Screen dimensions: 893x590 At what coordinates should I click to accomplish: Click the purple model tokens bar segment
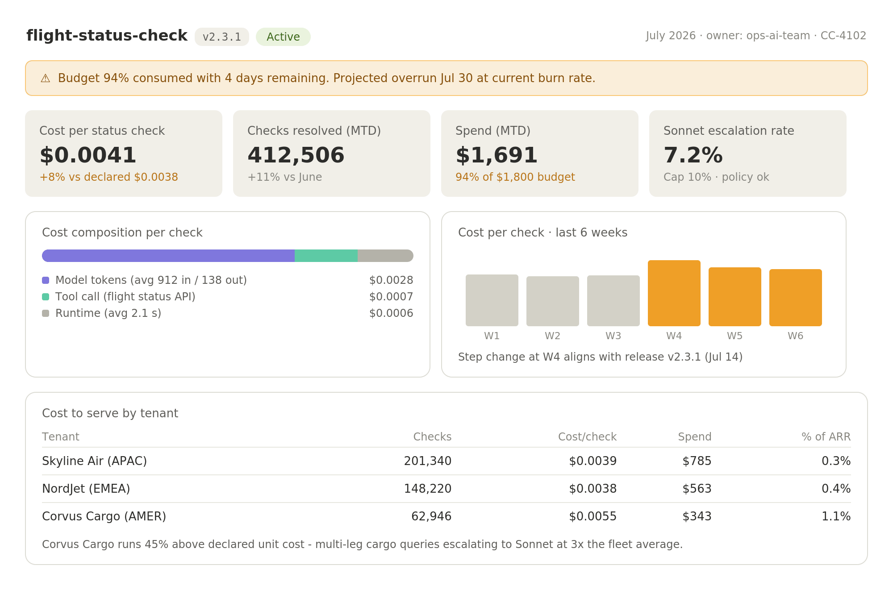click(x=168, y=256)
